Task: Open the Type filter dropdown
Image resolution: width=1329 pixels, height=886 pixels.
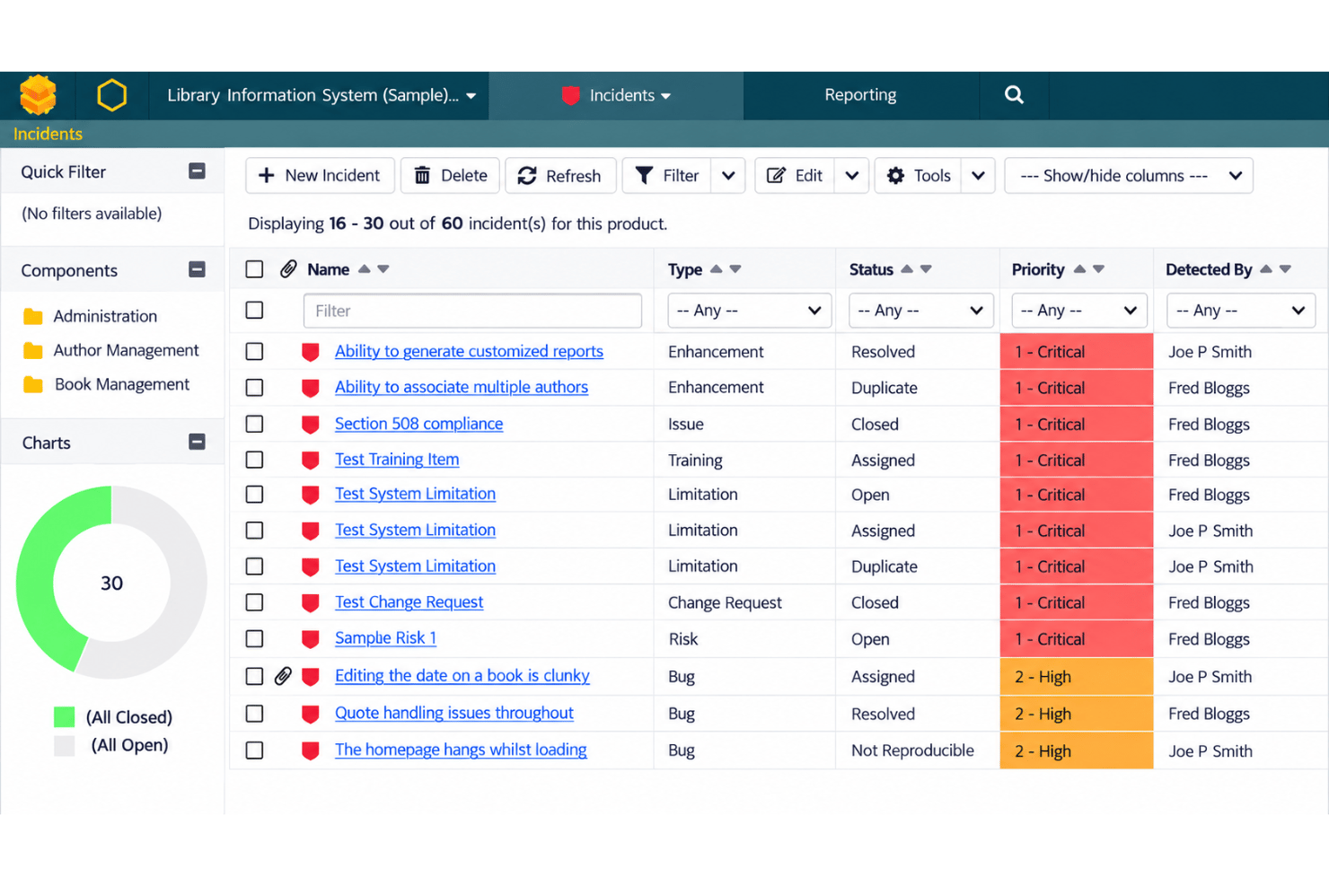Action: click(749, 311)
